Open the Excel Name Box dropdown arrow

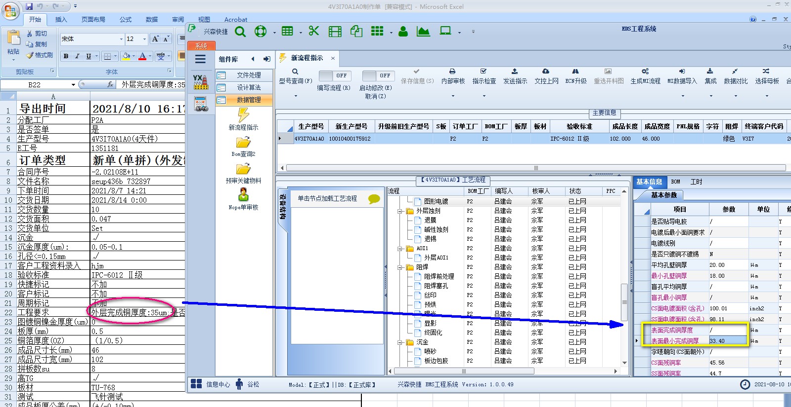pos(73,85)
